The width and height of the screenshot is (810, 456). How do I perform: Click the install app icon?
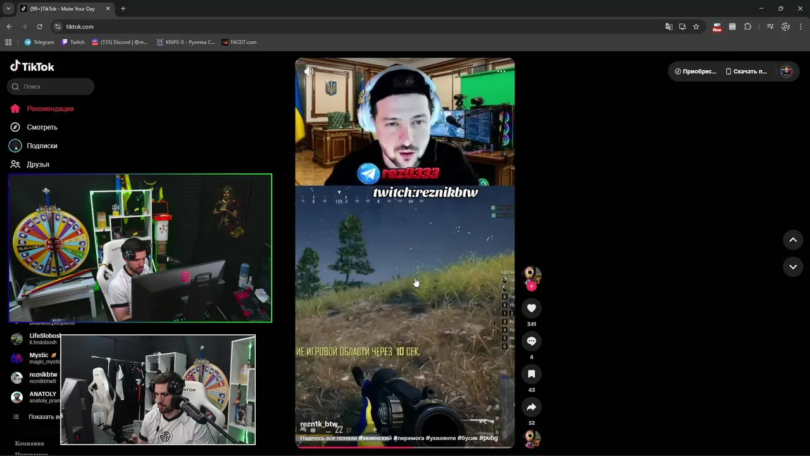coord(682,27)
